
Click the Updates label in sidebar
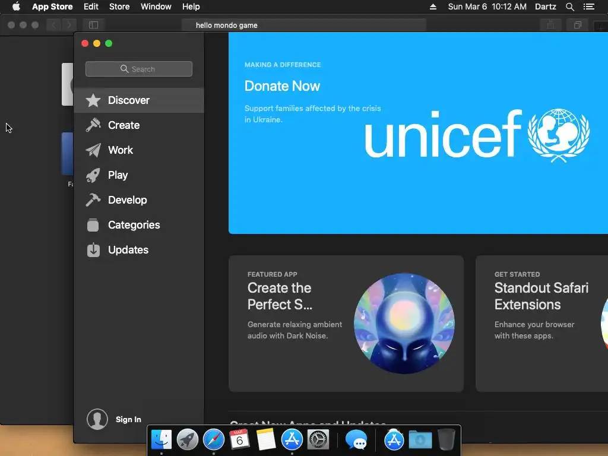128,250
